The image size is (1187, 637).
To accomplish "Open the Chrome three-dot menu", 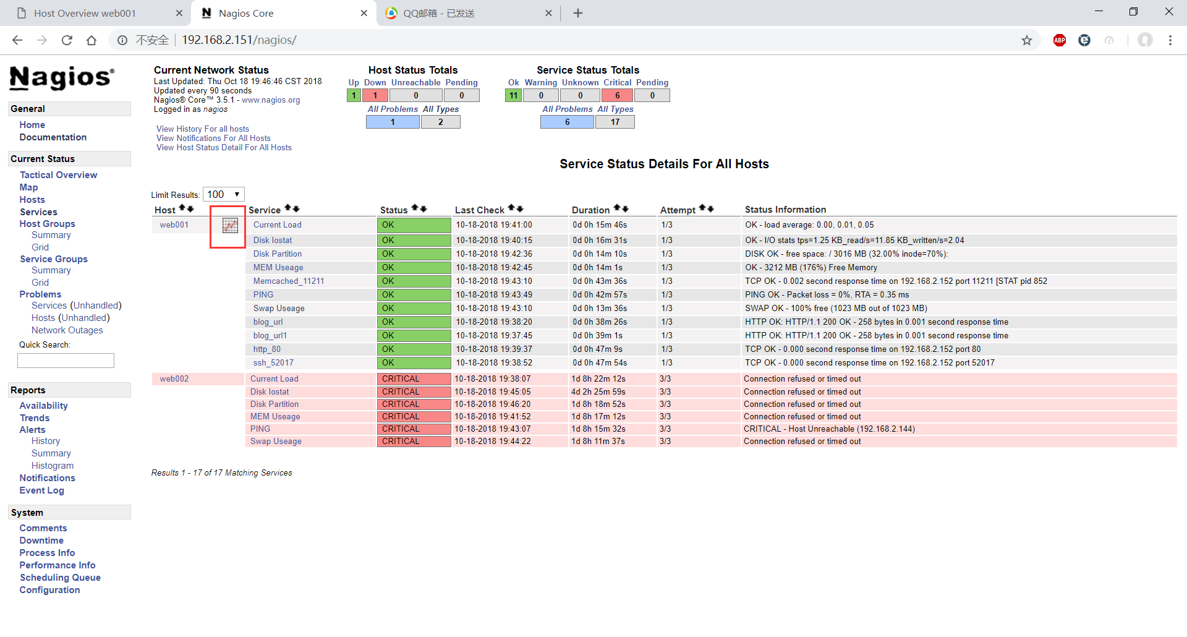I will tap(1170, 40).
